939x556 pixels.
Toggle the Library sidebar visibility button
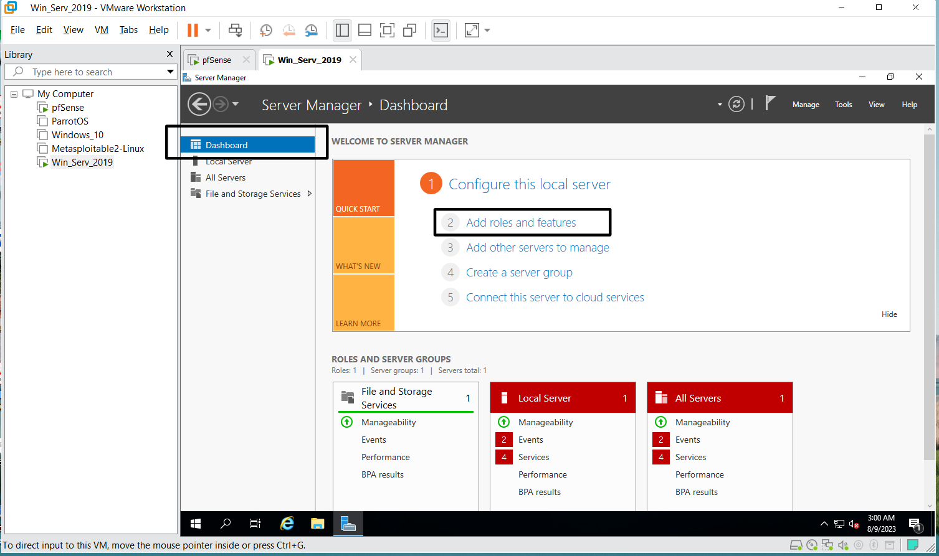(x=342, y=30)
